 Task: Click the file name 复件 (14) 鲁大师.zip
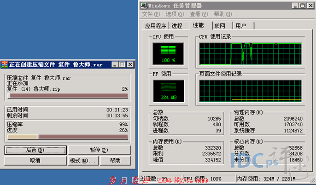tap(34, 89)
